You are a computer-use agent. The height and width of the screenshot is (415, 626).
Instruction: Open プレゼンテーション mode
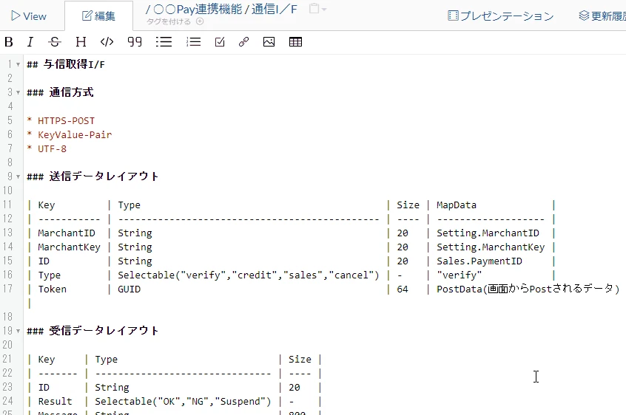[501, 16]
